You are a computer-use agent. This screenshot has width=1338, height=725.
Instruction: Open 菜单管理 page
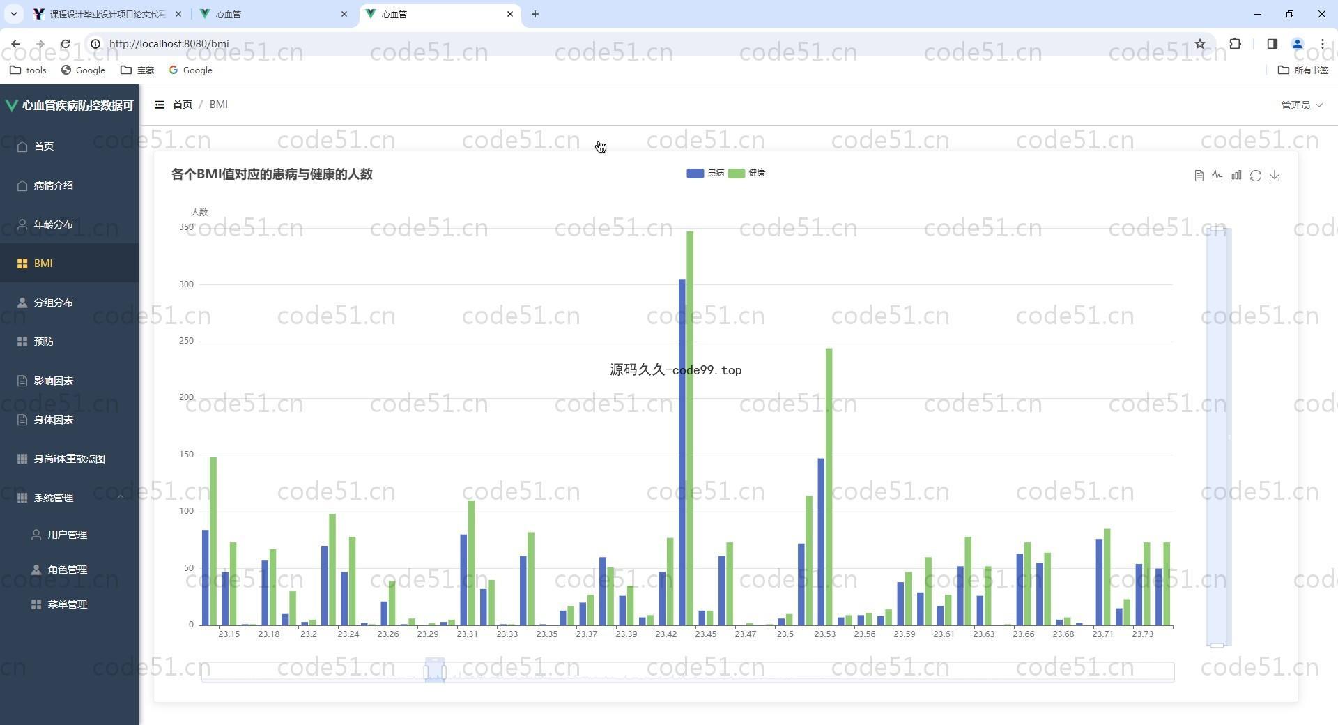click(x=70, y=604)
